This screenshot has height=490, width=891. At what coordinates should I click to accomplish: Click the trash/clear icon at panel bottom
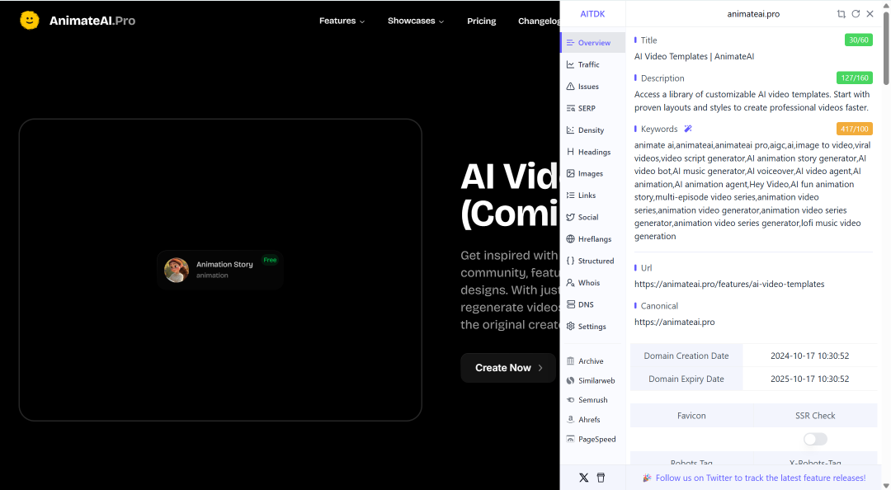601,478
